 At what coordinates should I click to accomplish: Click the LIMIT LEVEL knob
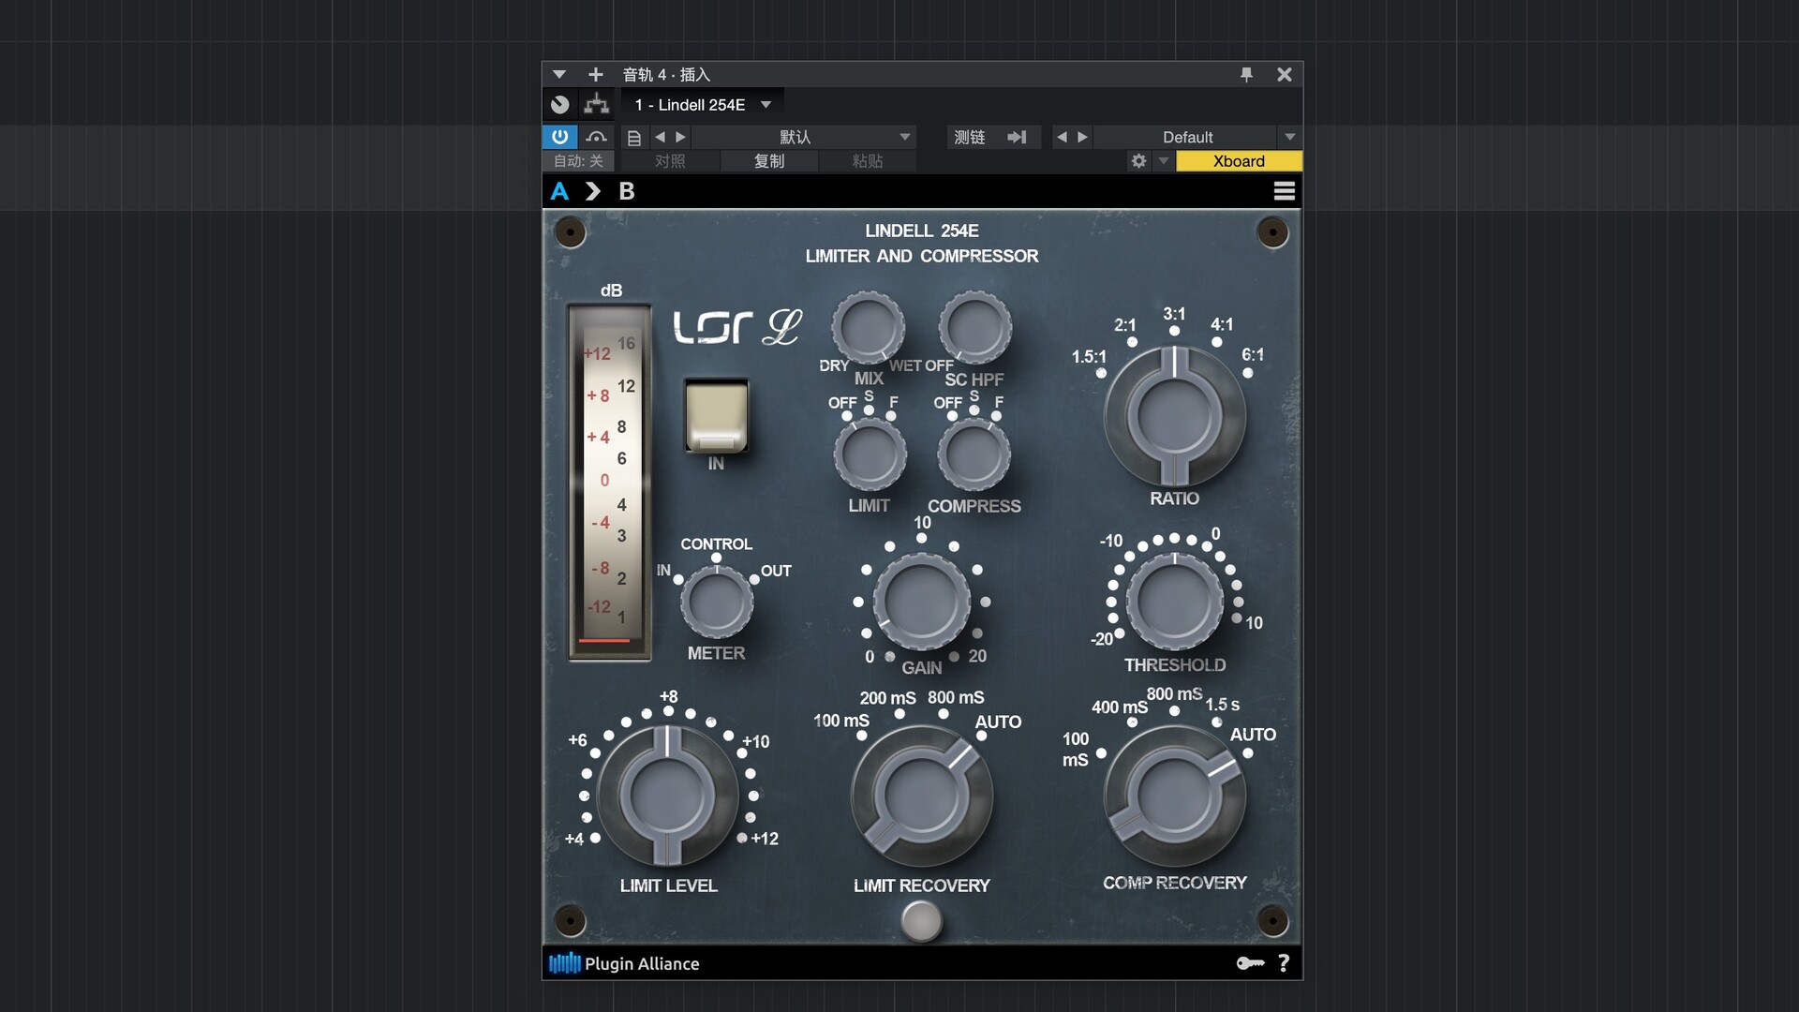click(667, 796)
